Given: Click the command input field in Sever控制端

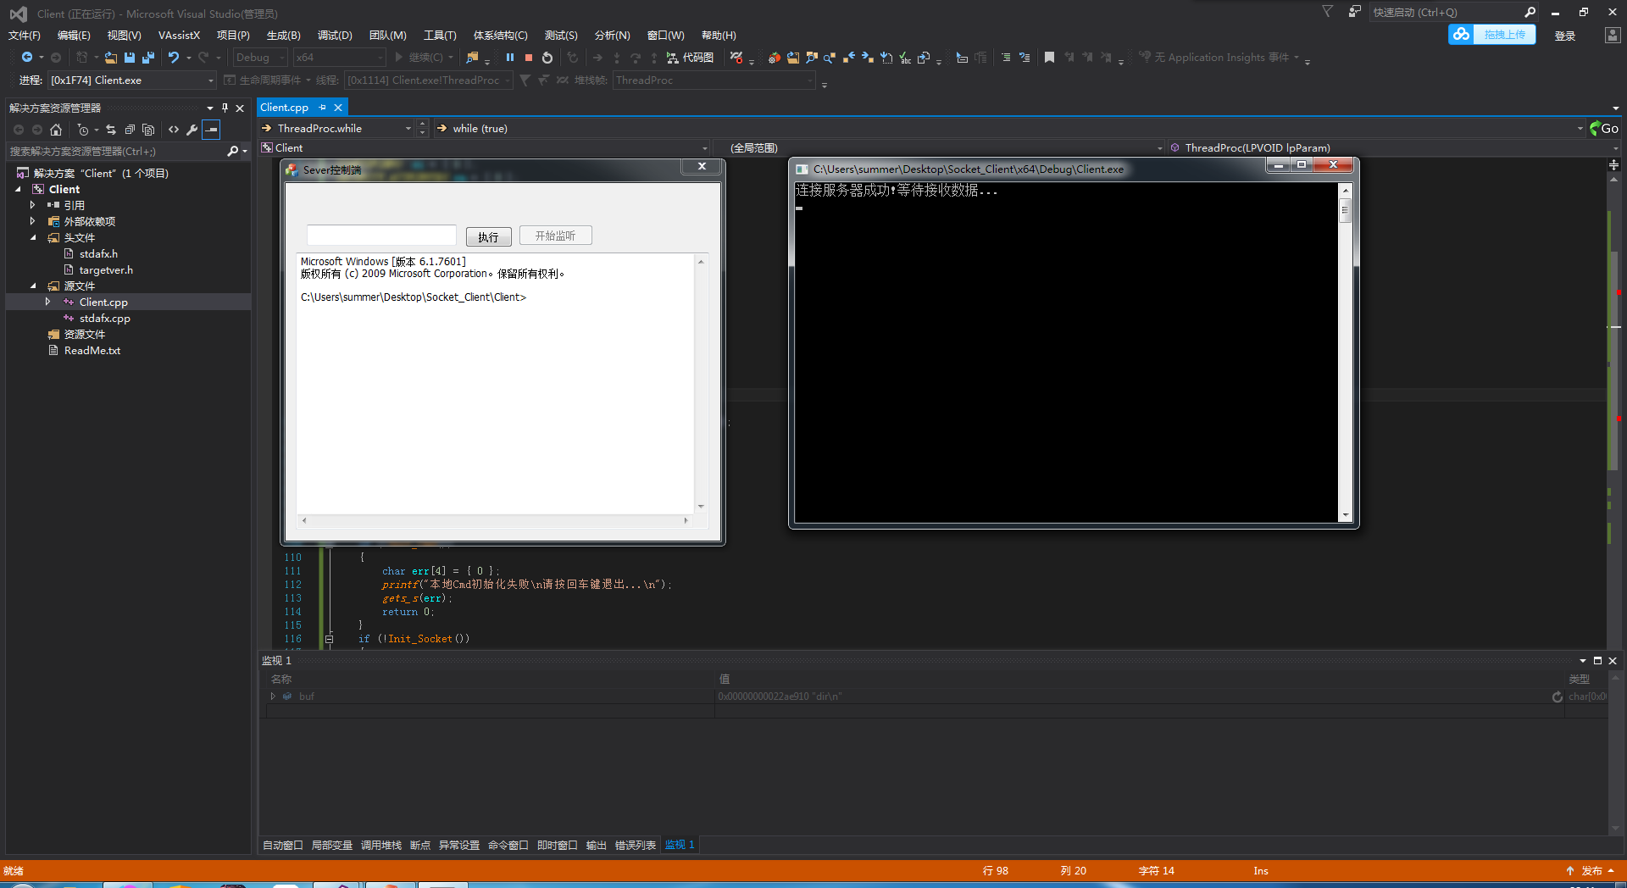Looking at the screenshot, I should pos(381,236).
